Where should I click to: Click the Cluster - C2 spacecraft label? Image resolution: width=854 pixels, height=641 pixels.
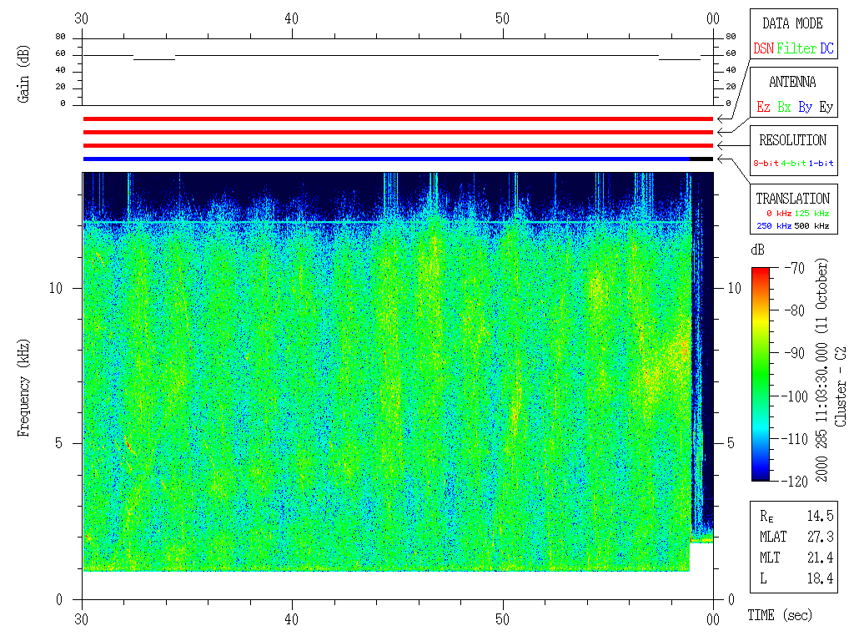[x=841, y=386]
